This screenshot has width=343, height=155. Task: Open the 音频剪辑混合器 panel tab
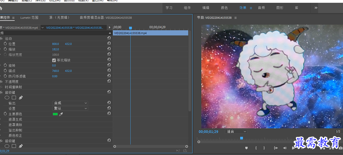point(106,18)
